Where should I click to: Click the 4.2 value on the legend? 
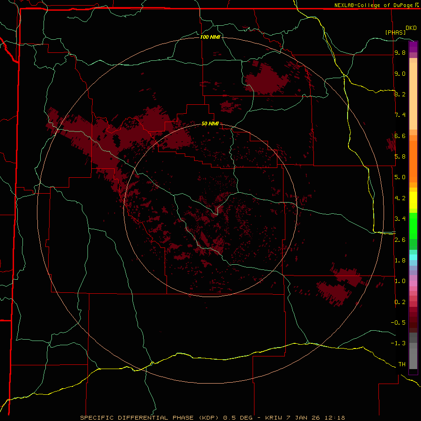(400, 198)
